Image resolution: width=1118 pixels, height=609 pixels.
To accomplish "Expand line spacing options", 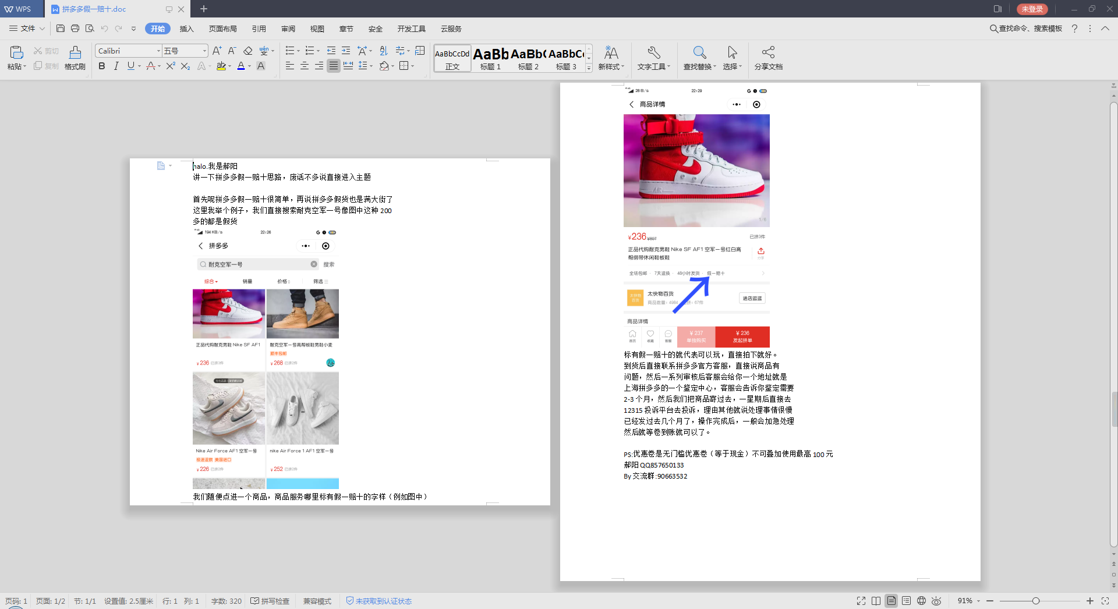I will tap(372, 66).
